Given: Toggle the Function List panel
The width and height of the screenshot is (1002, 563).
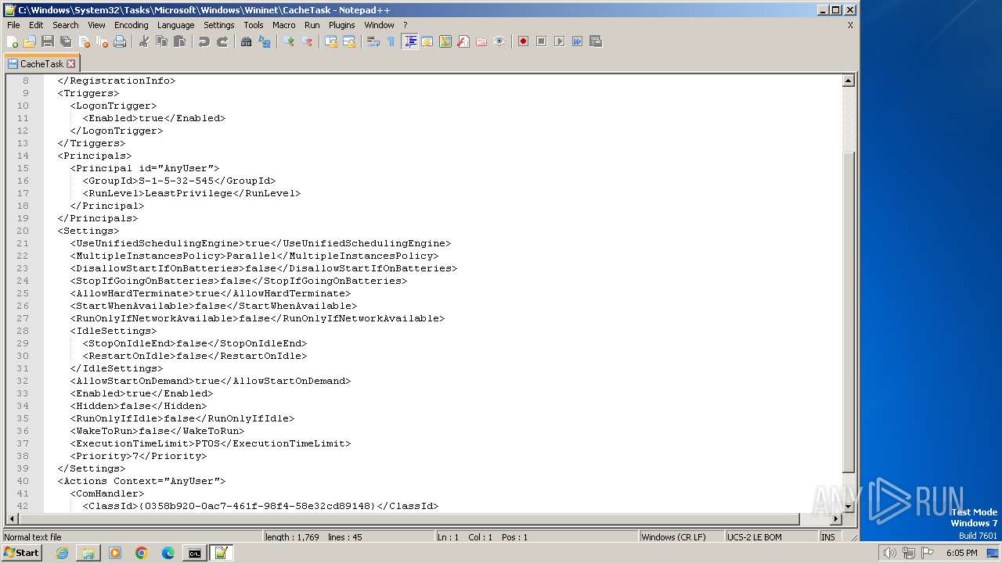Looking at the screenshot, I should [x=463, y=41].
